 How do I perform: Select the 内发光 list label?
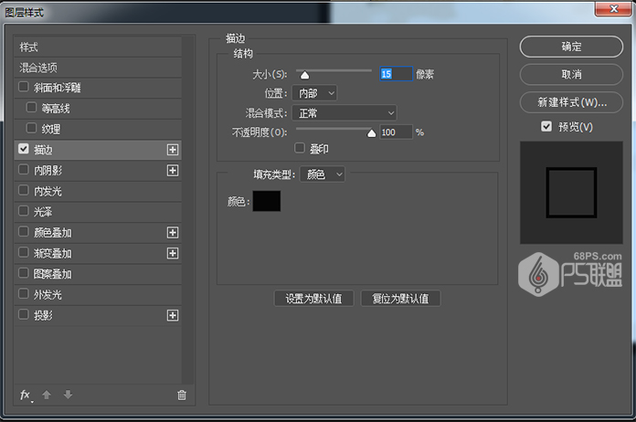point(48,191)
